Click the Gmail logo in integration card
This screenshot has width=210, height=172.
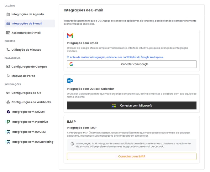tap(70, 36)
